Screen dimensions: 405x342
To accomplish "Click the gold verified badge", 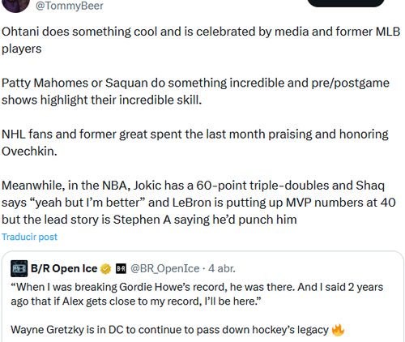I will 105,269.
